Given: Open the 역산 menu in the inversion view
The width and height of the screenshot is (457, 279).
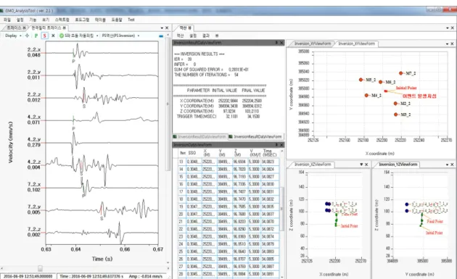Looking at the screenshot, I should point(181,36).
